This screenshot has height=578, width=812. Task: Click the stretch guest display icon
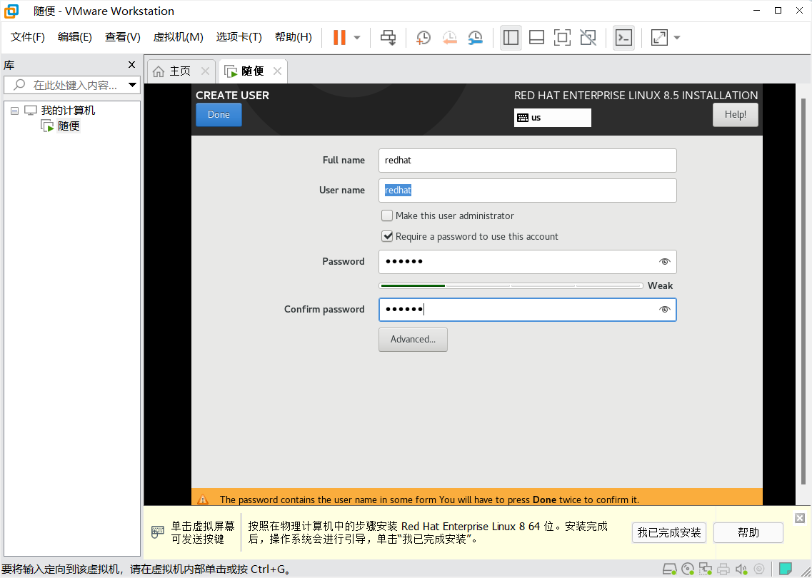(x=659, y=37)
